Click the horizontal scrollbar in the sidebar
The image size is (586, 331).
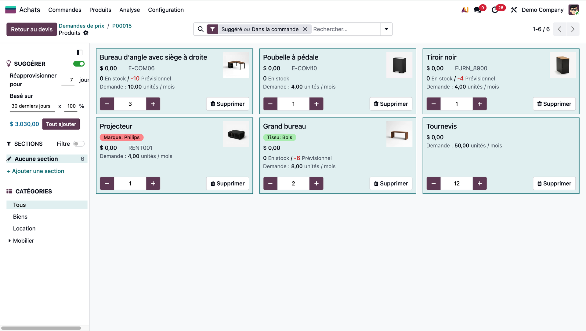coord(41,328)
